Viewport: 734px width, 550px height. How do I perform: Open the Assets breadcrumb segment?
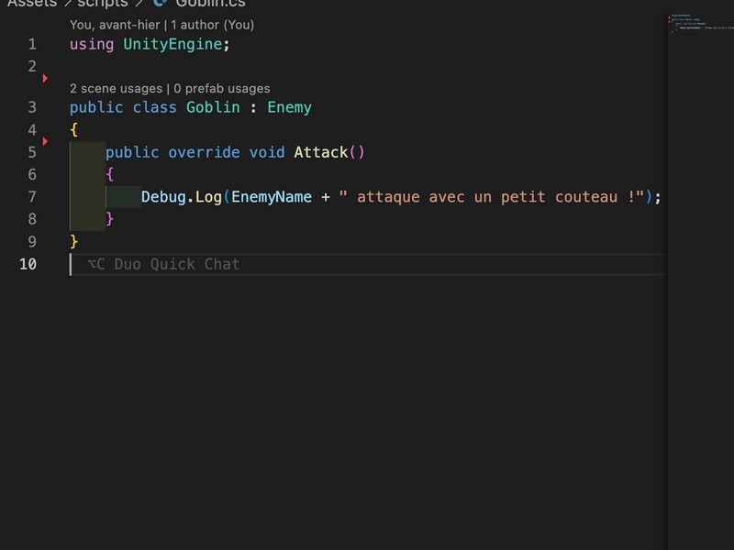click(32, 3)
